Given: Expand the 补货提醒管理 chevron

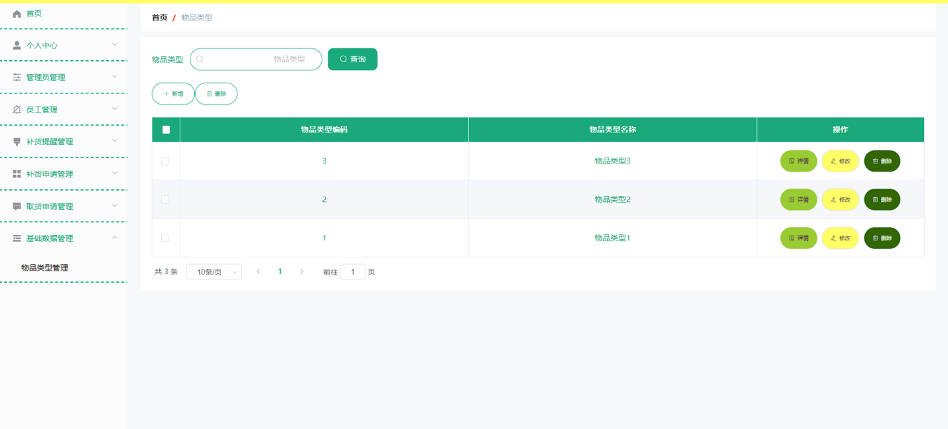Looking at the screenshot, I should [115, 141].
